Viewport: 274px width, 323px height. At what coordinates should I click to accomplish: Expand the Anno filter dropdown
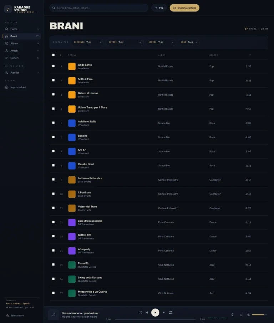pyautogui.click(x=189, y=42)
